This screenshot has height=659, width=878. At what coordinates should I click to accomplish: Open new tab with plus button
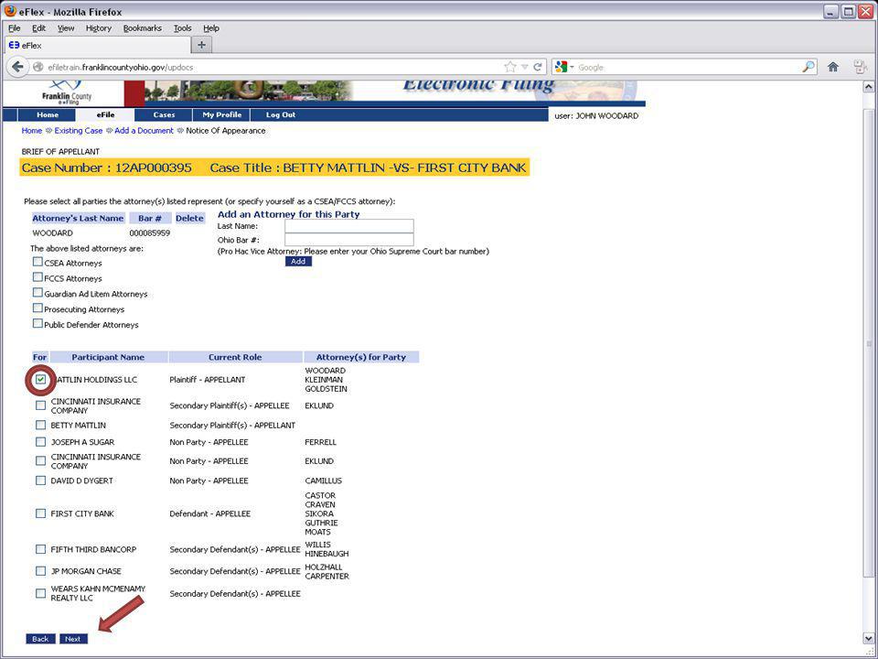click(201, 45)
